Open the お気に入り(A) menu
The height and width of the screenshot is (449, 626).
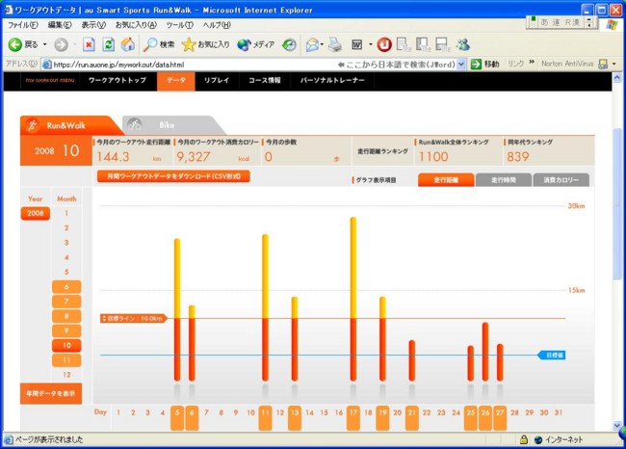pos(136,25)
